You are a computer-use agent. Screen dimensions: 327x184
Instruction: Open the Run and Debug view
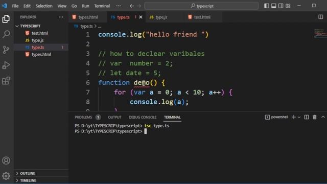[6, 65]
